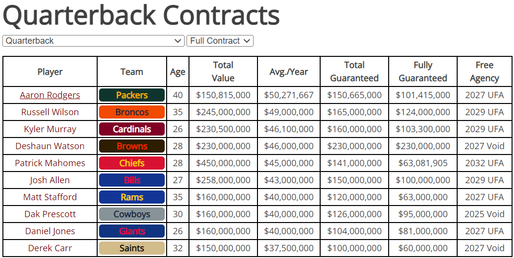Image resolution: width=514 pixels, height=258 pixels.
Task: Select Patrick Mahomes player link
Action: (x=50, y=163)
